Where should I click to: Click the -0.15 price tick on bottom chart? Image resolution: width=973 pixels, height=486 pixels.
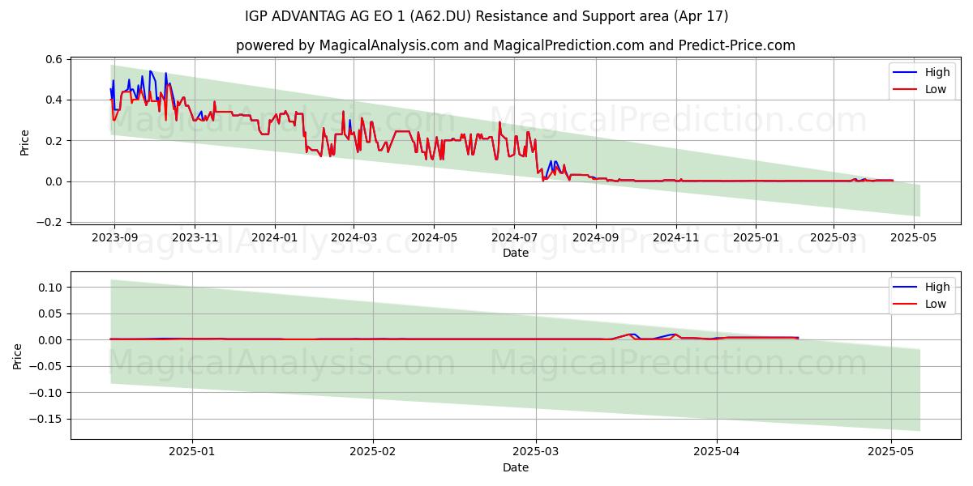[x=46, y=419]
